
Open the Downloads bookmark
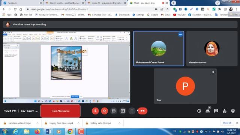tap(122, 15)
